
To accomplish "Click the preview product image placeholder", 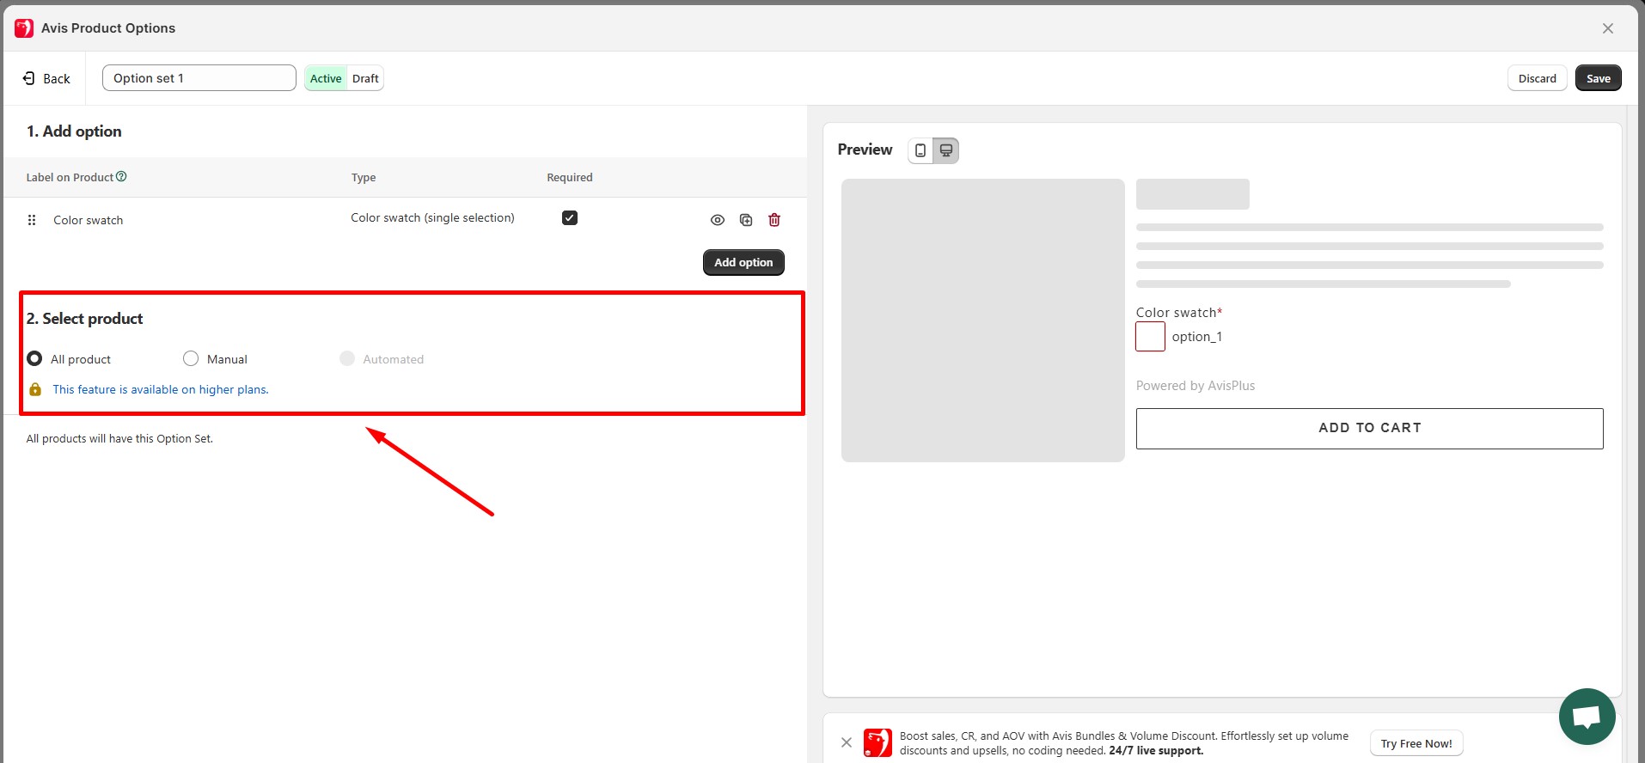I will tap(982, 320).
